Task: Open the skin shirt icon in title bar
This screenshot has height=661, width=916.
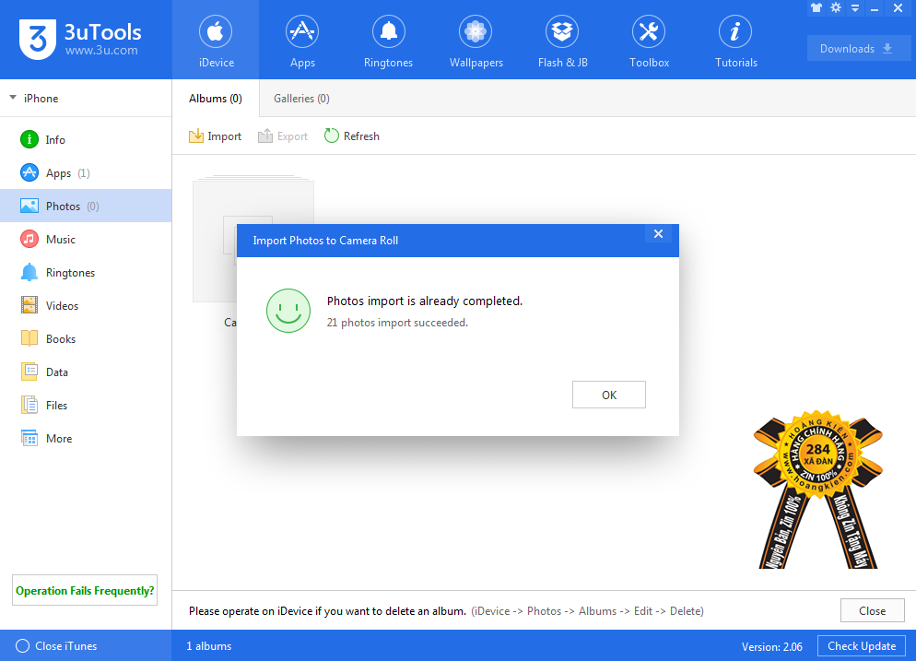Action: [x=816, y=7]
